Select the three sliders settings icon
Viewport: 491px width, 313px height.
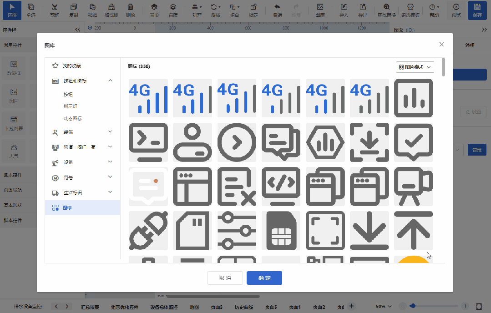click(x=237, y=231)
